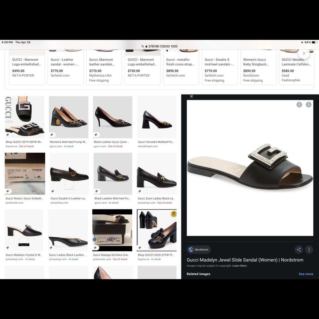Tap product tag icon on Black Leather Mid-Heel image

point(97,191)
